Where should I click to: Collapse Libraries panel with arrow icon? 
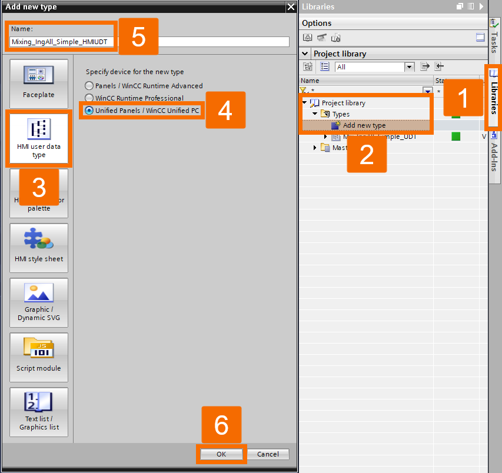tap(481, 6)
